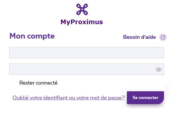The image size is (173, 136).
Task: Click the Mon compte heading
Action: [x=32, y=36]
